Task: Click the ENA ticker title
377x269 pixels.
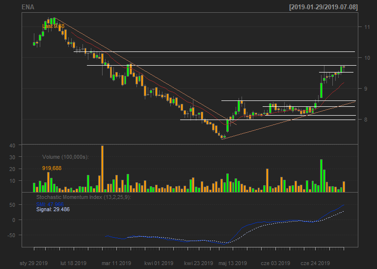Action: [28, 7]
